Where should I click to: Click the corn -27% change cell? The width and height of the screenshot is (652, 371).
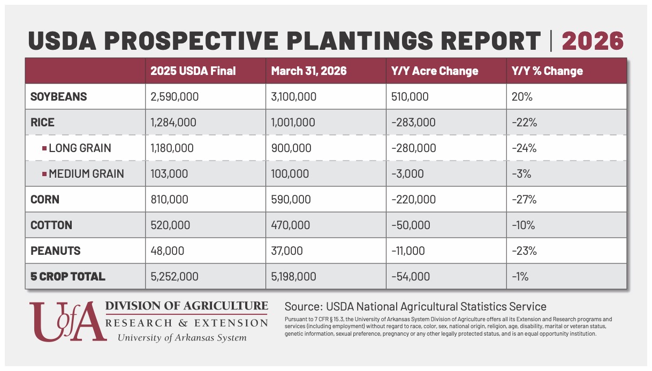[x=524, y=200]
